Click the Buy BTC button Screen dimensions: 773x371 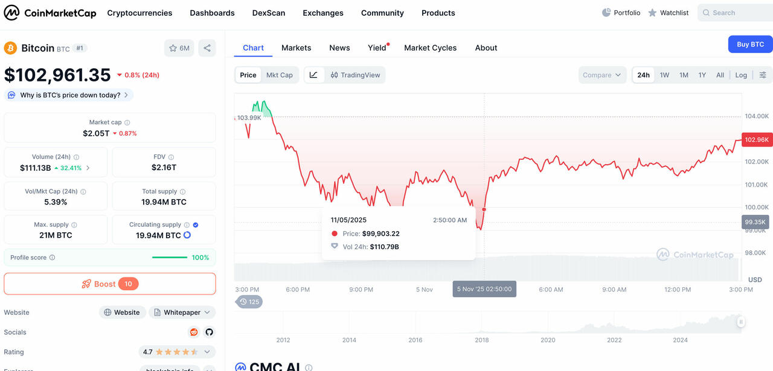[x=750, y=44]
